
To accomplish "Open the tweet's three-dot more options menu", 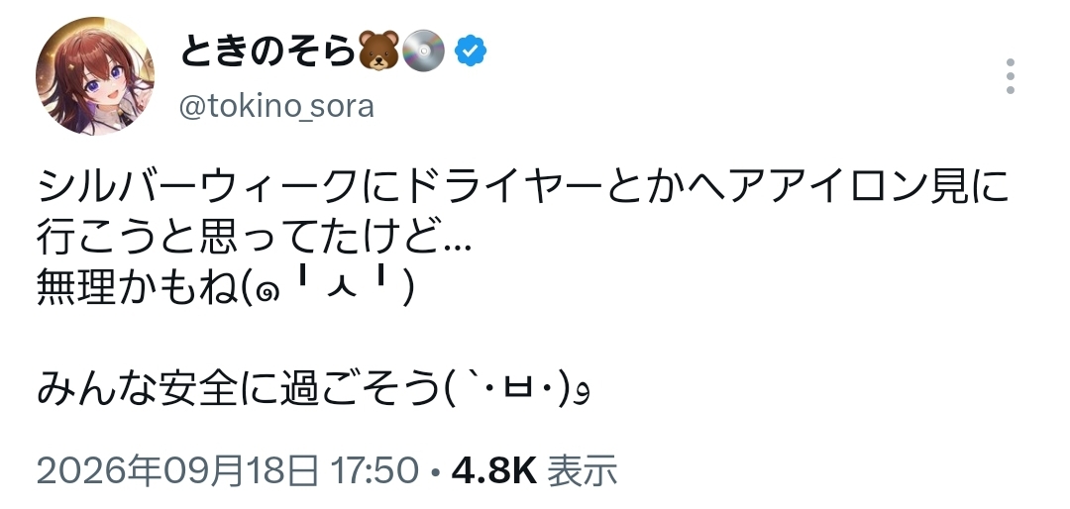I will pos(1010,76).
